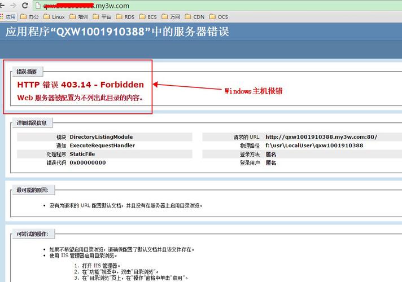Click the 物理路径 field label
Screen dimensions: 402x282
[x=250, y=146]
